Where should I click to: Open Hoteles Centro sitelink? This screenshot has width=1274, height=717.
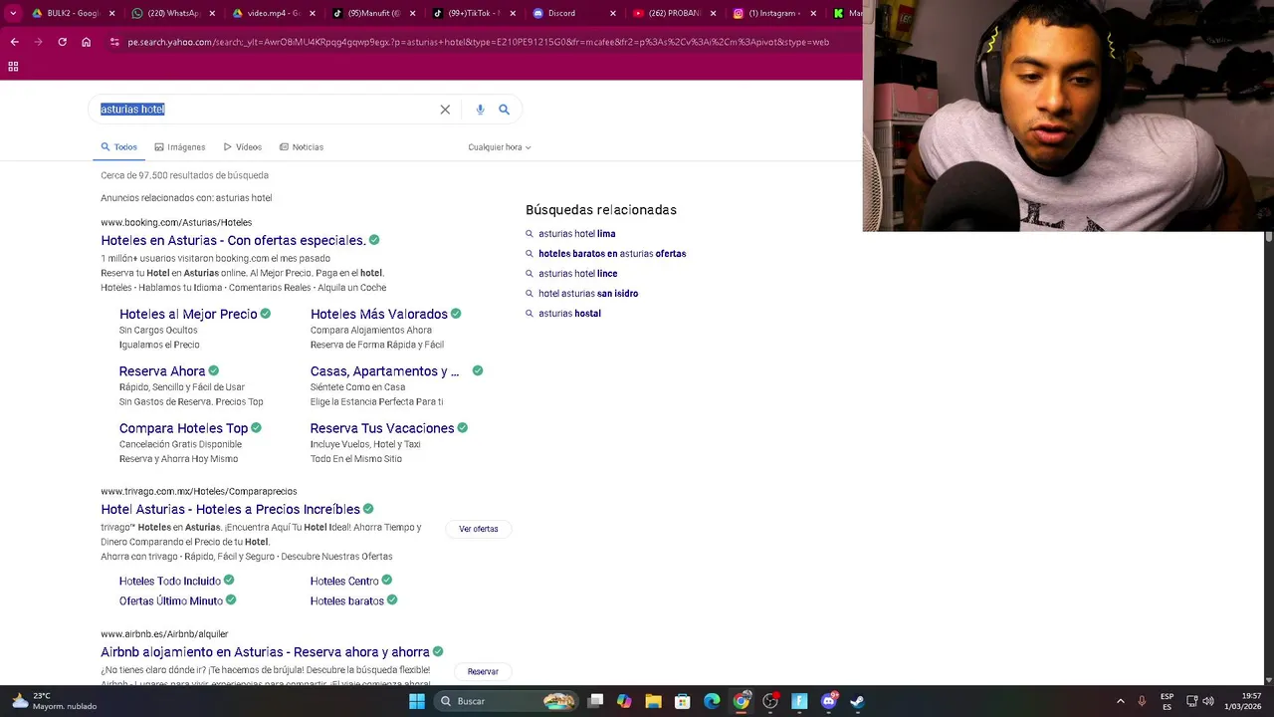(x=344, y=581)
